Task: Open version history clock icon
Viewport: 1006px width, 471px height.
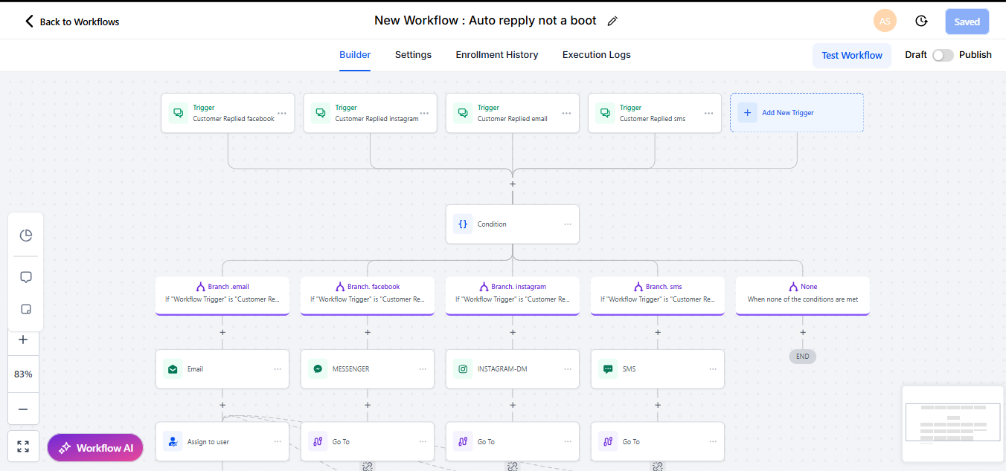Action: point(921,22)
